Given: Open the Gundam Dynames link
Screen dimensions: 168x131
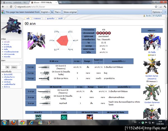Looking at the screenshot, I should tap(152, 102).
